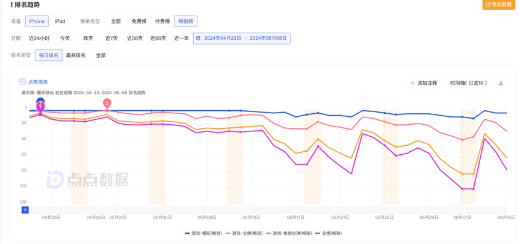This screenshot has width=520, height=244.
Task: Toggle 游戏-模拟(畅销) legend series
Action: (202, 233)
